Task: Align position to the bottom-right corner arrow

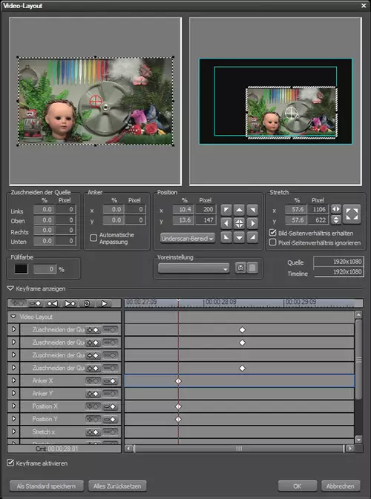Action: point(252,237)
